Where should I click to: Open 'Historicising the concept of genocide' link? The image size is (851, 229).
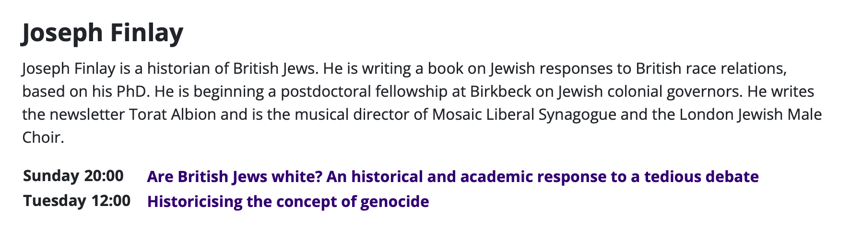[288, 201]
